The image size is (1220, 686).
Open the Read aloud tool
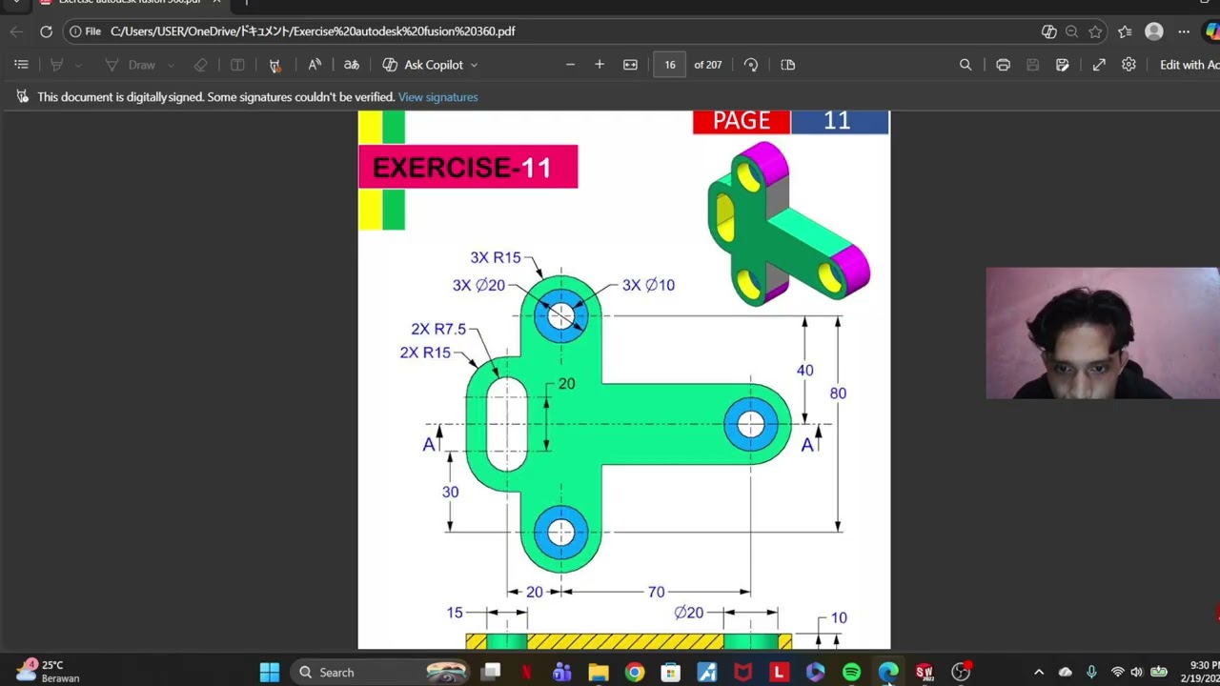pyautogui.click(x=315, y=65)
